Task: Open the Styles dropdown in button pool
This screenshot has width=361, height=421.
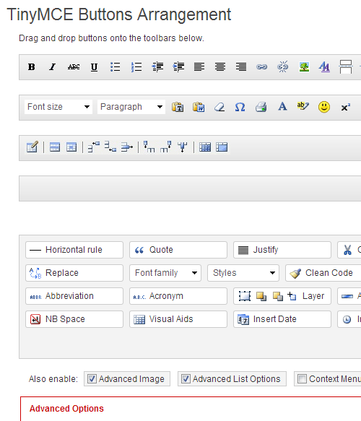Action: coord(243,273)
